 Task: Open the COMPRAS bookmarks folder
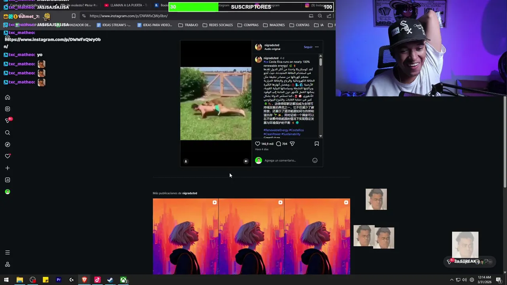pos(248,25)
